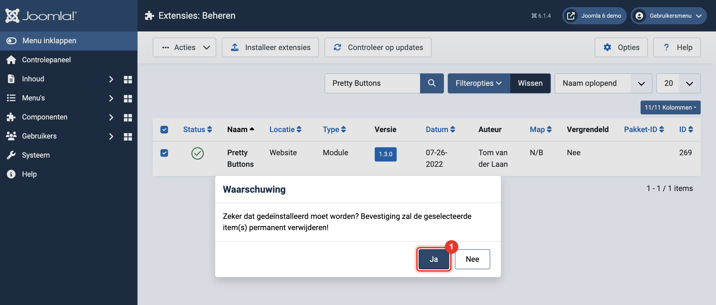Open Gebruikers dashboard grid icon

tap(128, 137)
